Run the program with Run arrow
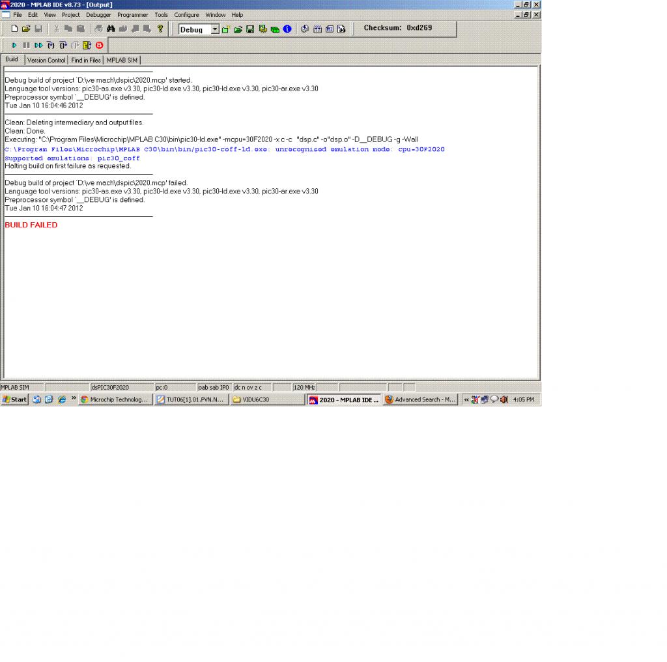This screenshot has width=667, height=662. [14, 45]
